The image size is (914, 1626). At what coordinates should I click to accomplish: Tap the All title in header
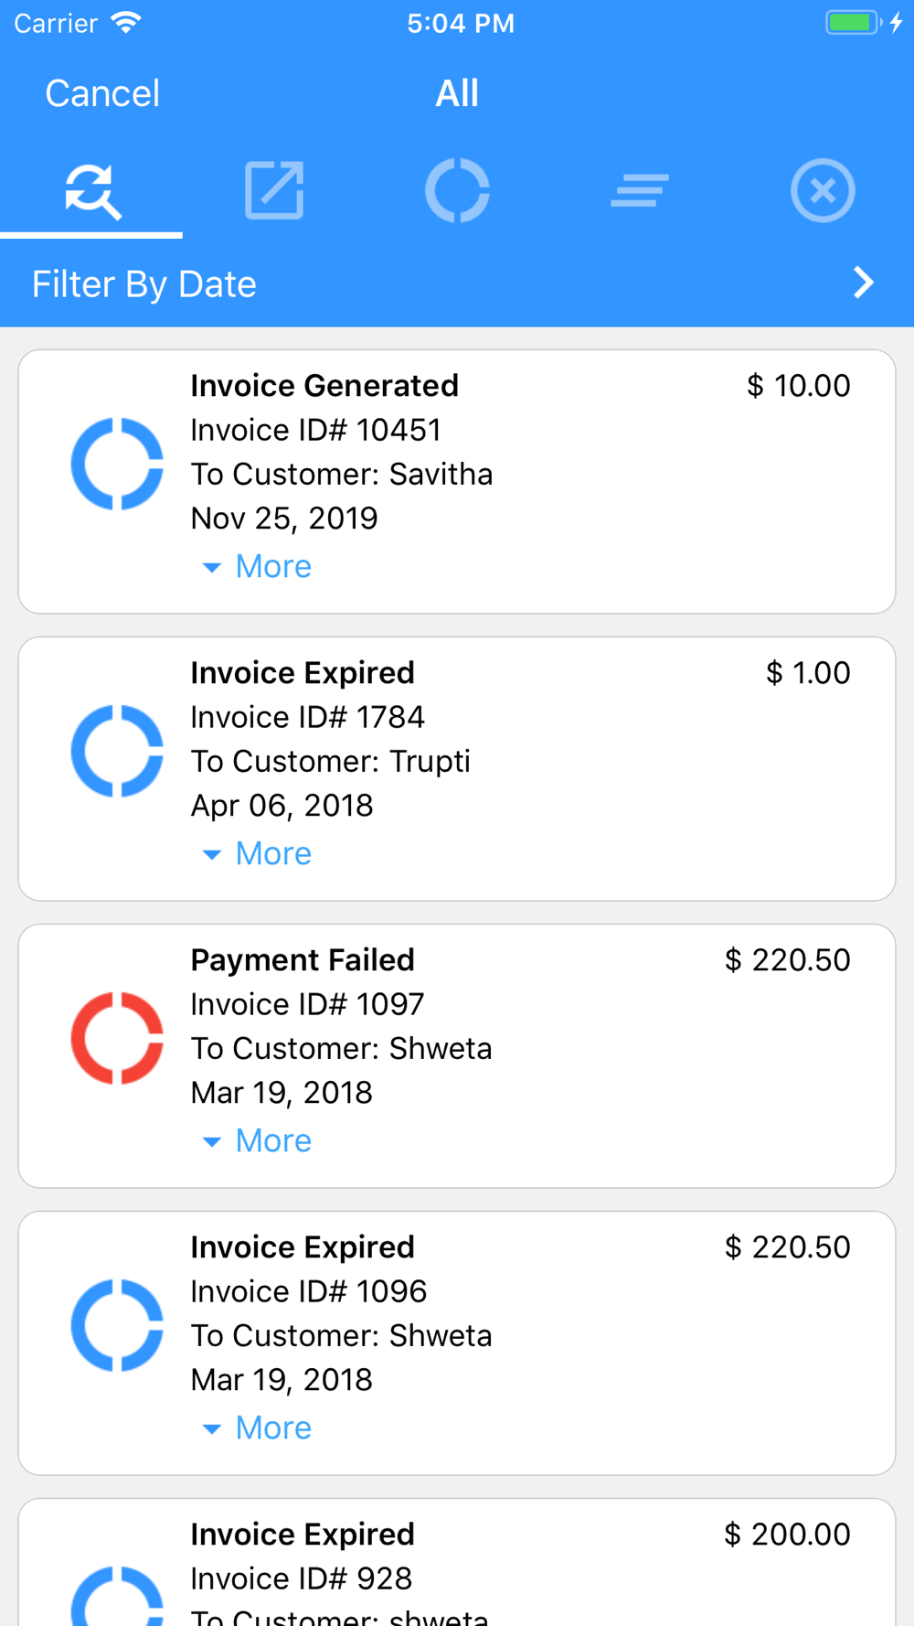coord(457,93)
